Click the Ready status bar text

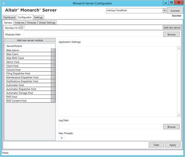6,153
